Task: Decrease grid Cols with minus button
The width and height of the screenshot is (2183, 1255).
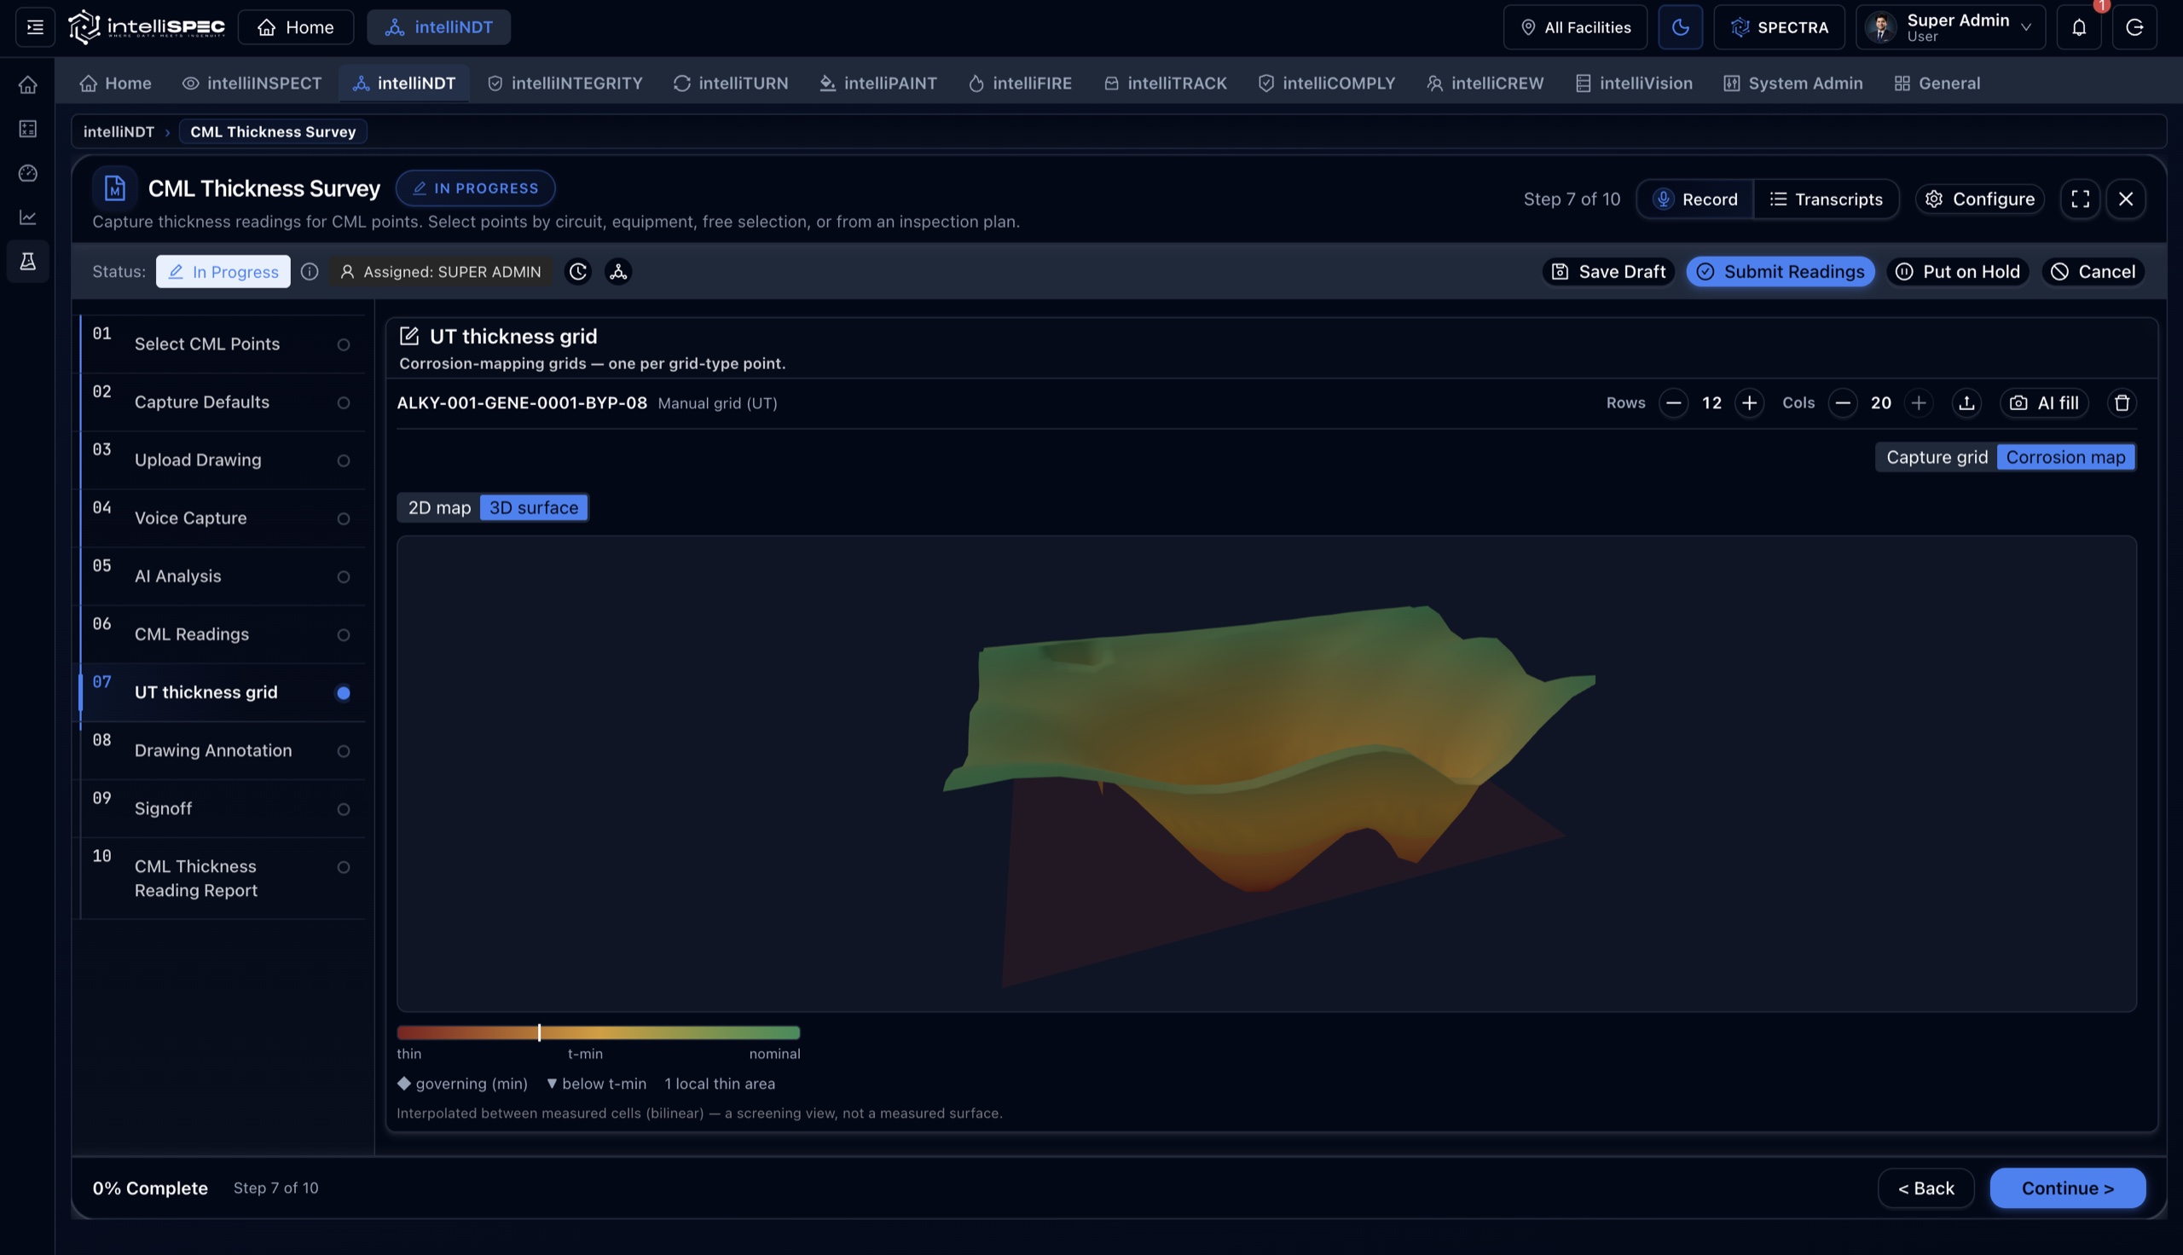Action: click(x=1843, y=402)
